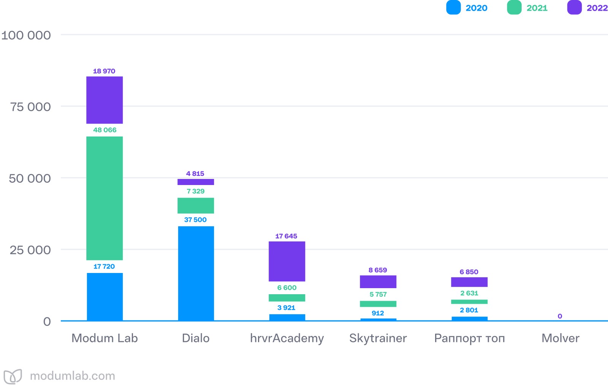This screenshot has width=608, height=389.
Task: Click the Skytrainer axis label
Action: [x=378, y=338]
